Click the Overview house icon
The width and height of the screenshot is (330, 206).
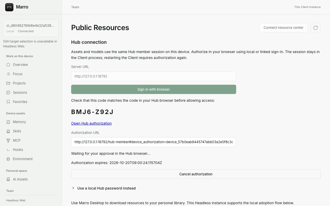click(x=8, y=65)
